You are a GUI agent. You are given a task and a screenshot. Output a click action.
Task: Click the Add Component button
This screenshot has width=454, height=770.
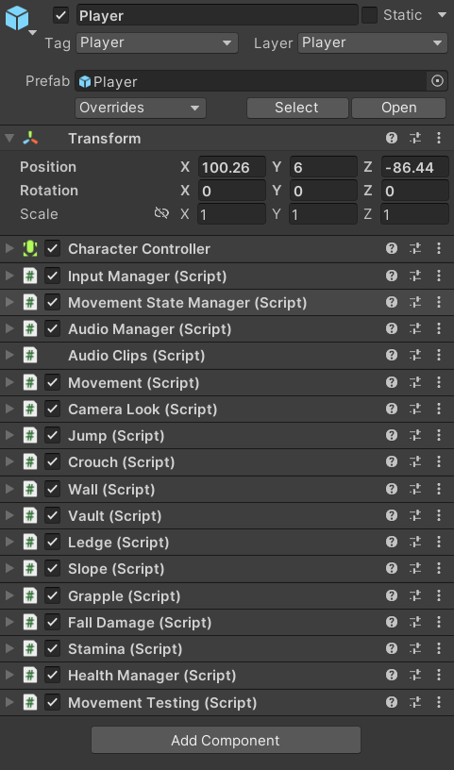click(226, 740)
